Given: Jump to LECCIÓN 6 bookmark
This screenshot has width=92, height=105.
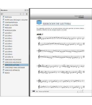Looking at the screenshot, I should (x=8, y=46).
